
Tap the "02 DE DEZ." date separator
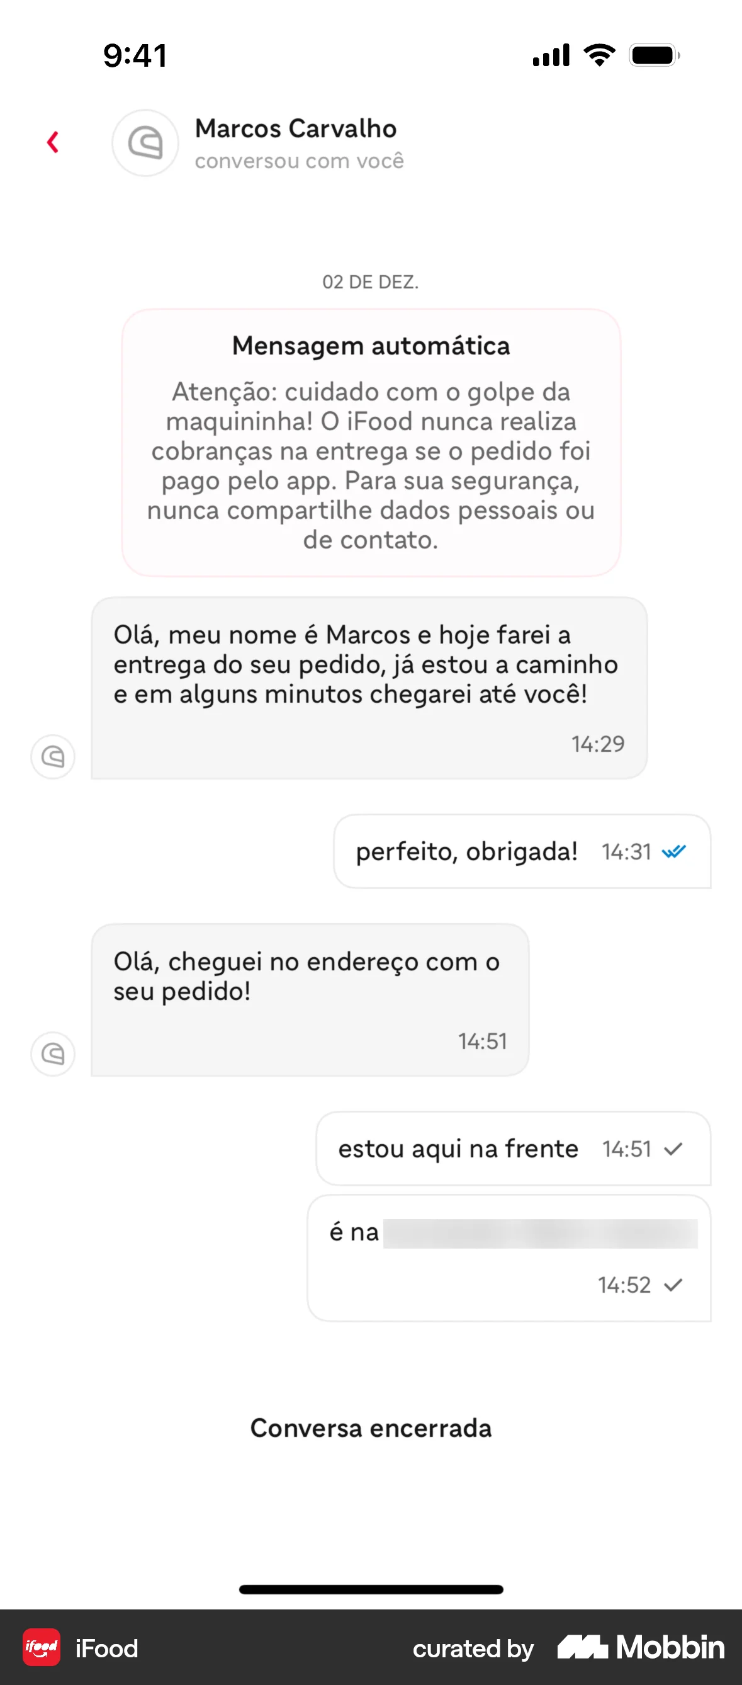coord(371,282)
